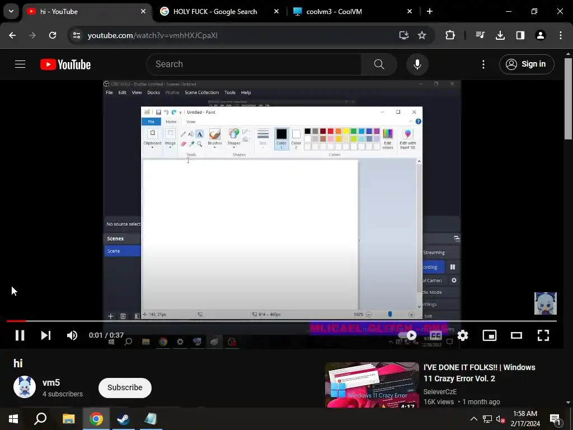This screenshot has height=430, width=573.
Task: Open the YouTube guide hamburger menu
Action: [20, 64]
